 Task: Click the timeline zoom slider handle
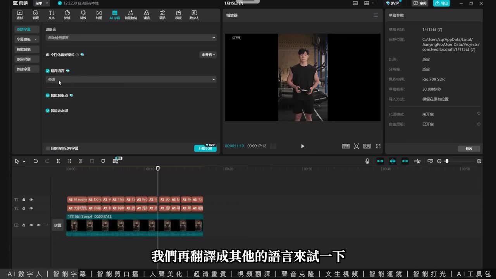(x=447, y=161)
